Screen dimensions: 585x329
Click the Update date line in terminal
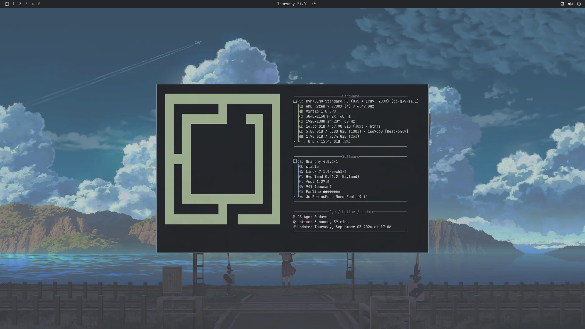(342, 227)
